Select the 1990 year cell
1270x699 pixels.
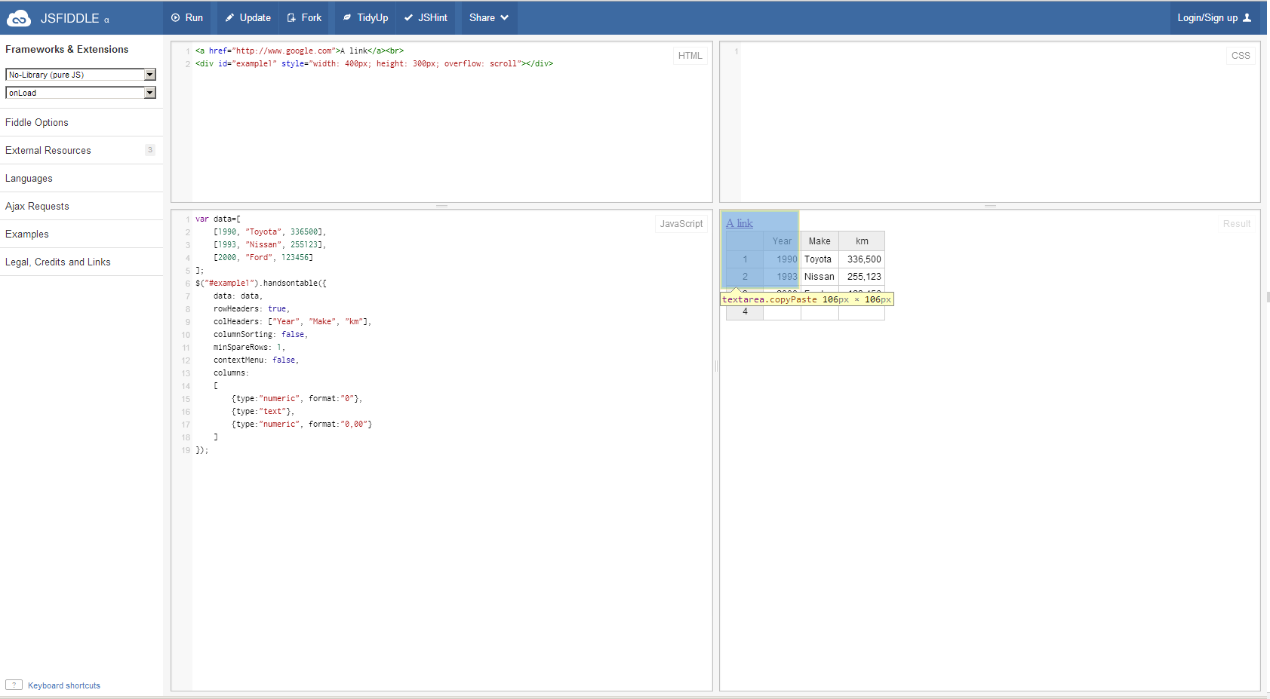click(782, 259)
